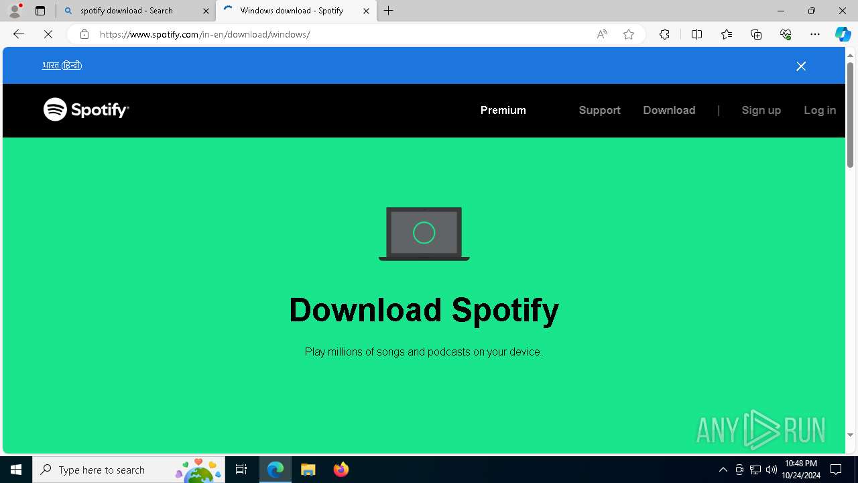Screen dimensions: 858x483
Task: Open the volume speaker tray icon
Action: click(x=772, y=470)
